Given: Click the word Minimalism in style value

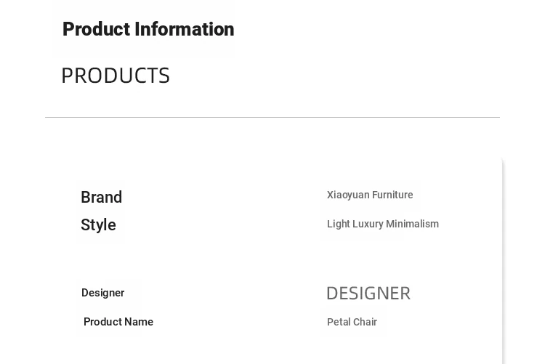Looking at the screenshot, I should [412, 224].
